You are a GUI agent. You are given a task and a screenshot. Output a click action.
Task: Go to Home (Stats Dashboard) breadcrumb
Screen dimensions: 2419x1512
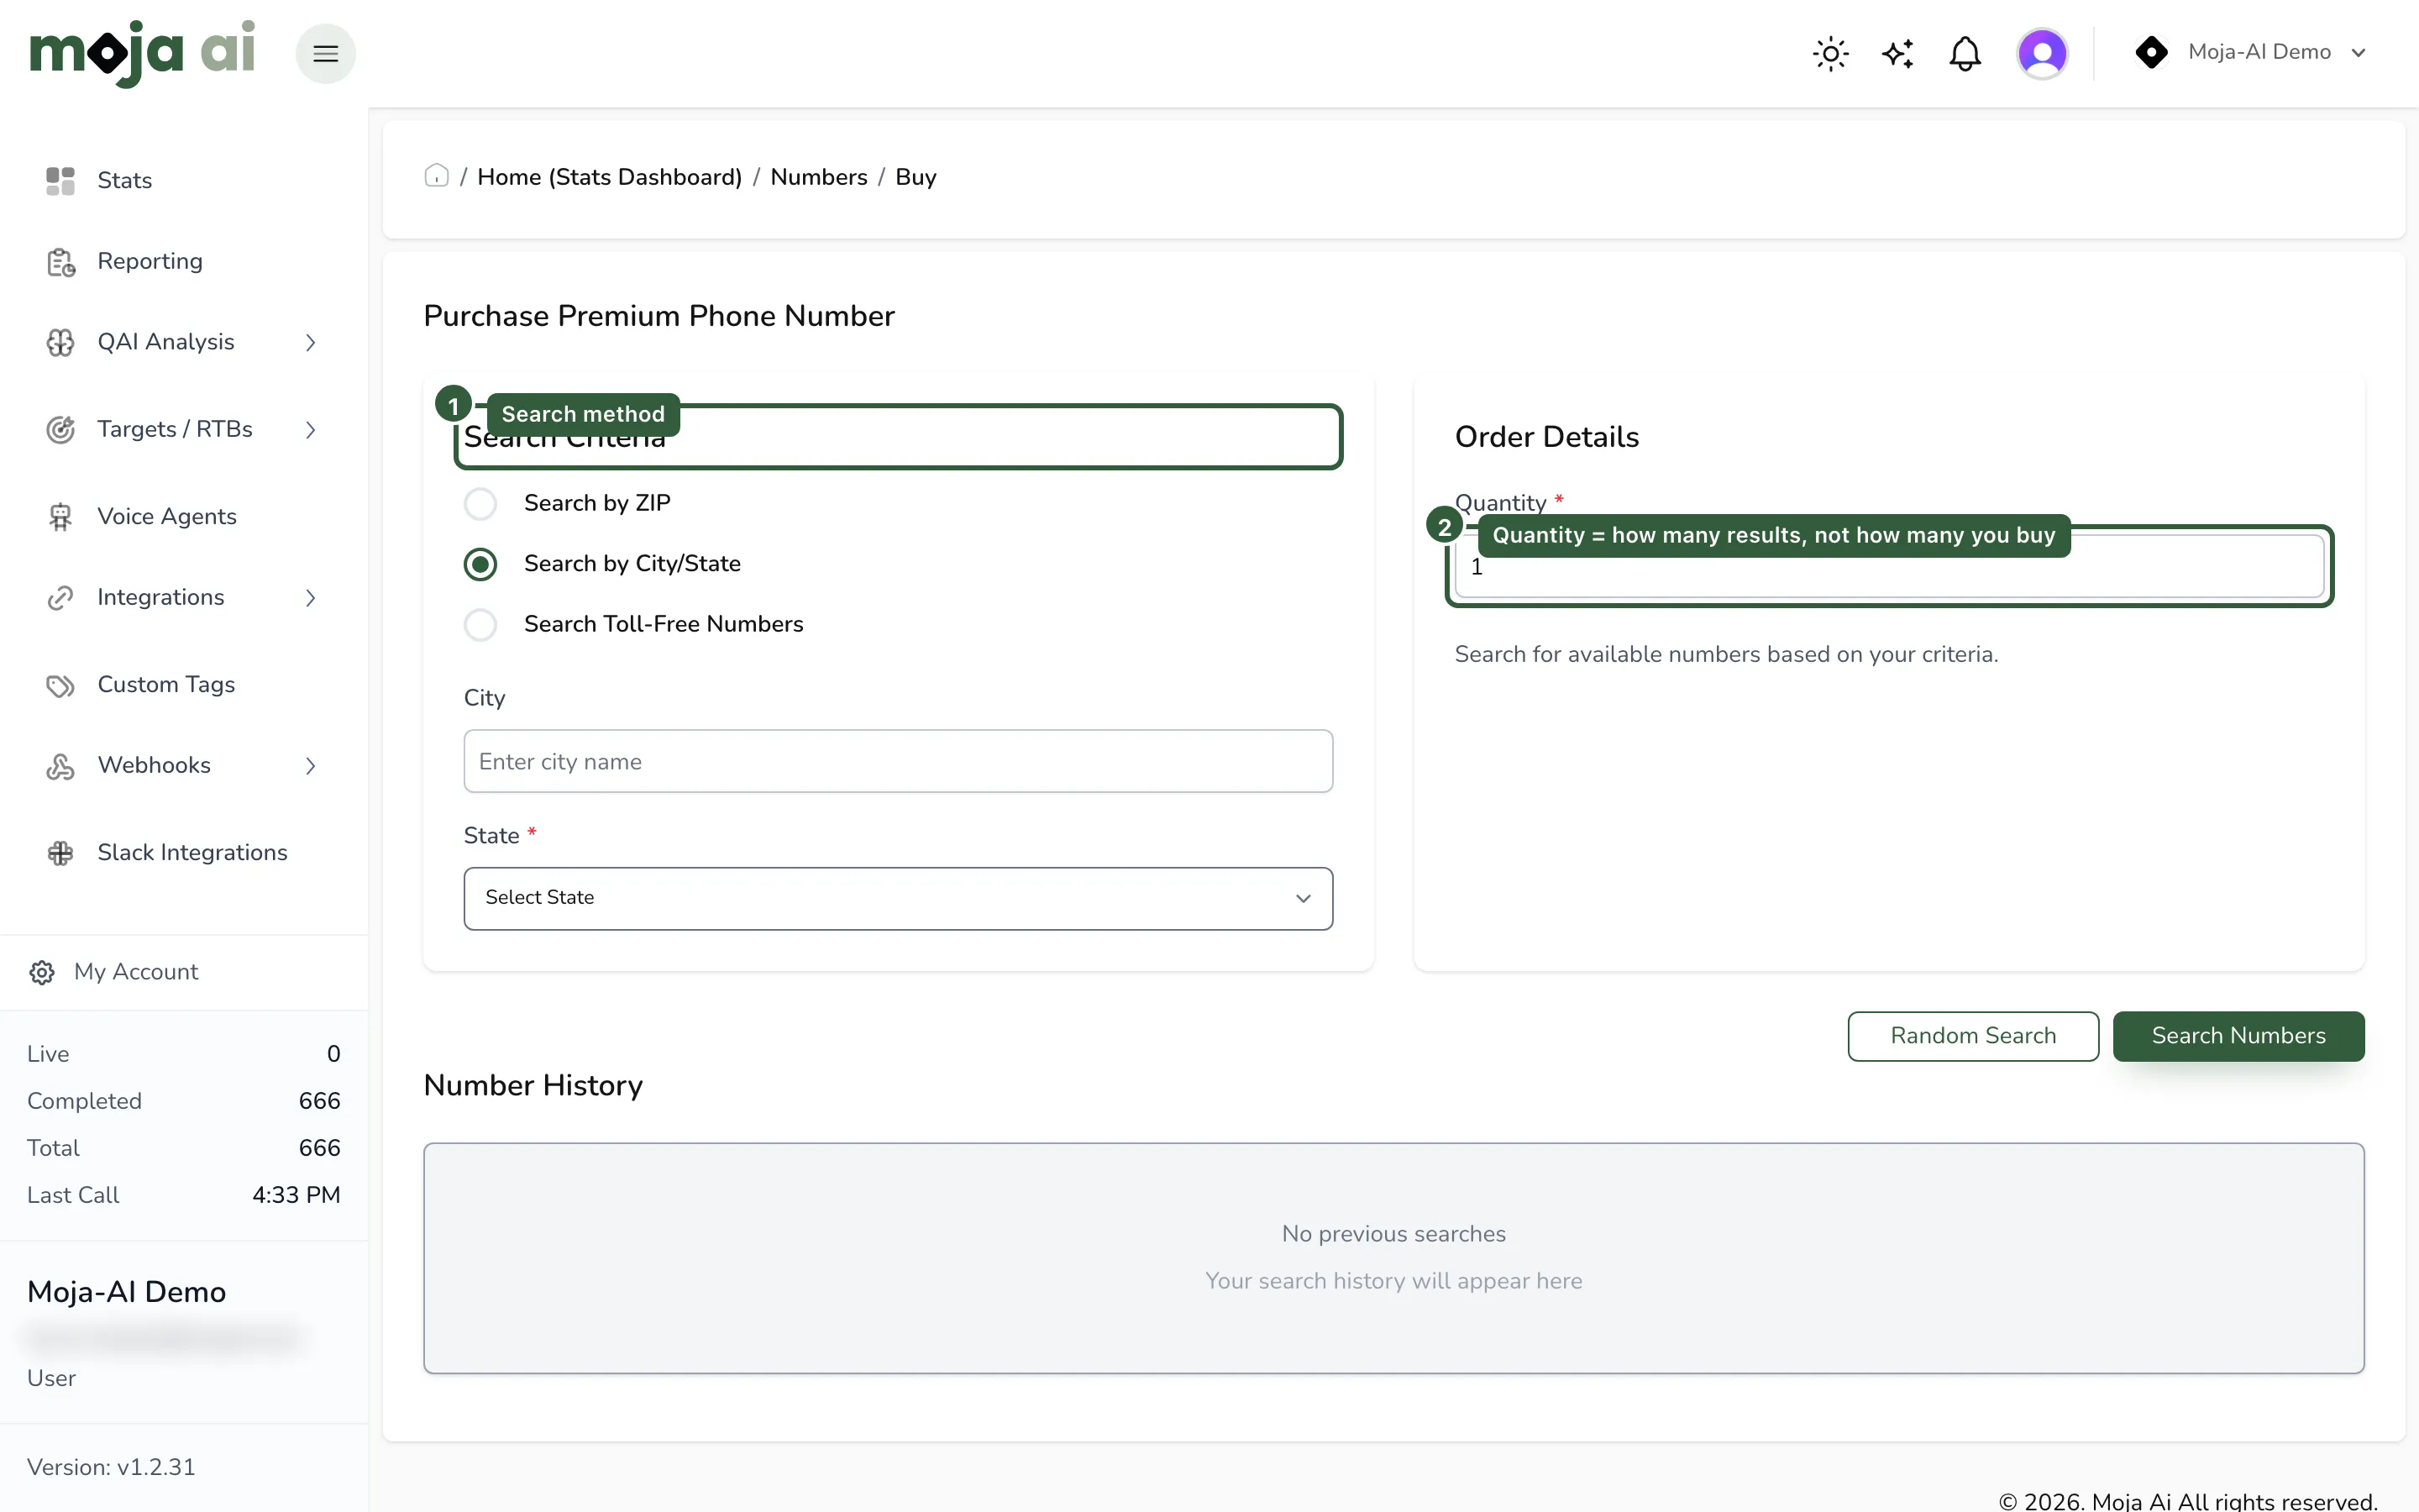[x=610, y=177]
